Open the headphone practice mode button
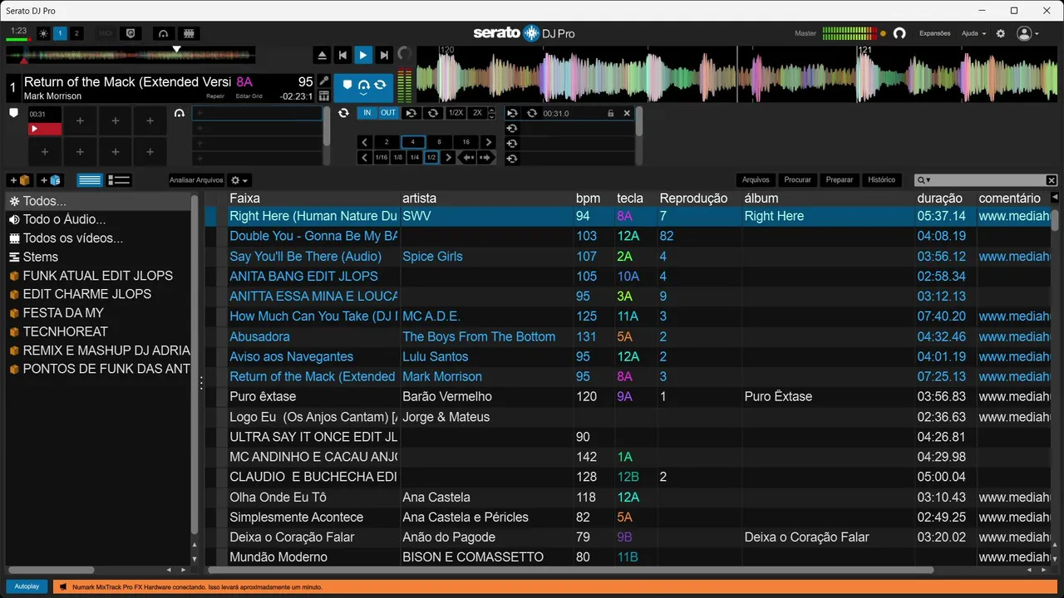Image resolution: width=1064 pixels, height=598 pixels. [164, 33]
